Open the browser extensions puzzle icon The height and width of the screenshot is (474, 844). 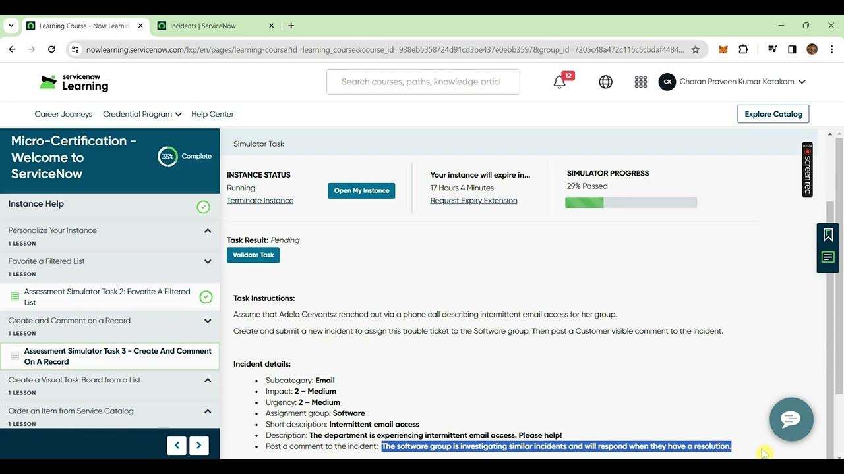tap(743, 49)
